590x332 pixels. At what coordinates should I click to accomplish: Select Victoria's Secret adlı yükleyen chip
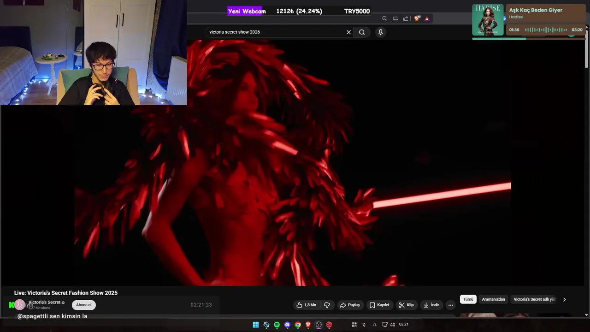point(535,299)
